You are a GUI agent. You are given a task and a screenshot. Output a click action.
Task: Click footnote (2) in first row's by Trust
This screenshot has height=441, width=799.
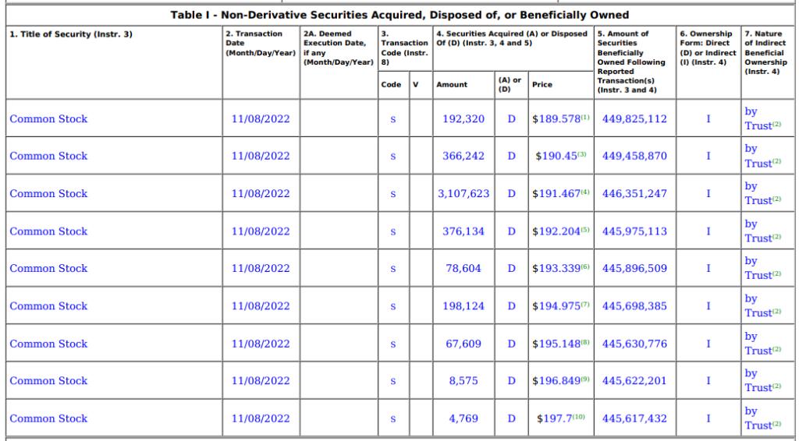(776, 124)
